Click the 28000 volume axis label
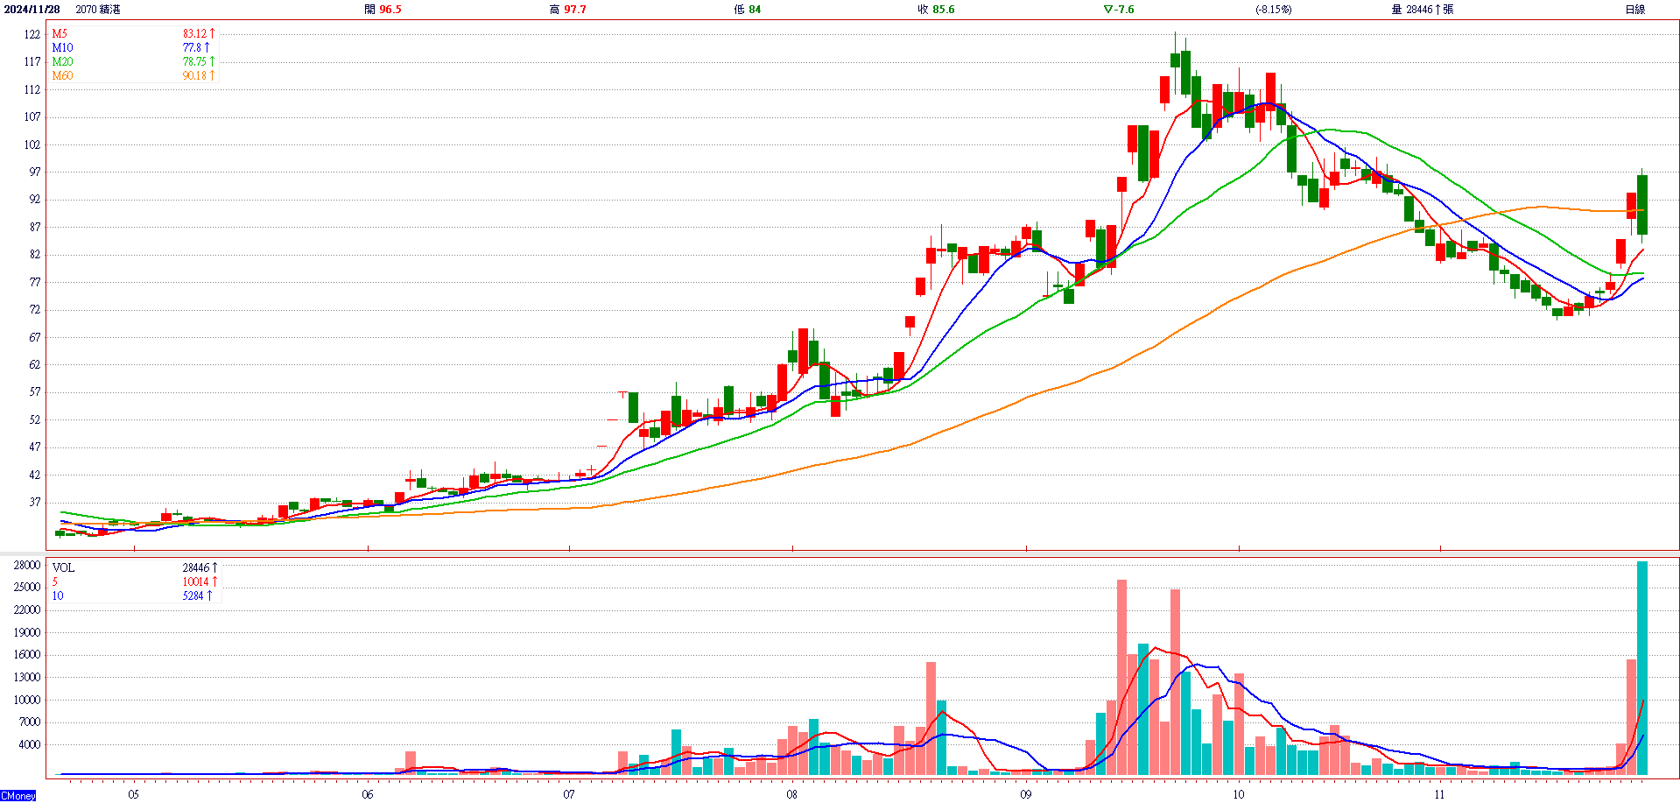 click(27, 566)
